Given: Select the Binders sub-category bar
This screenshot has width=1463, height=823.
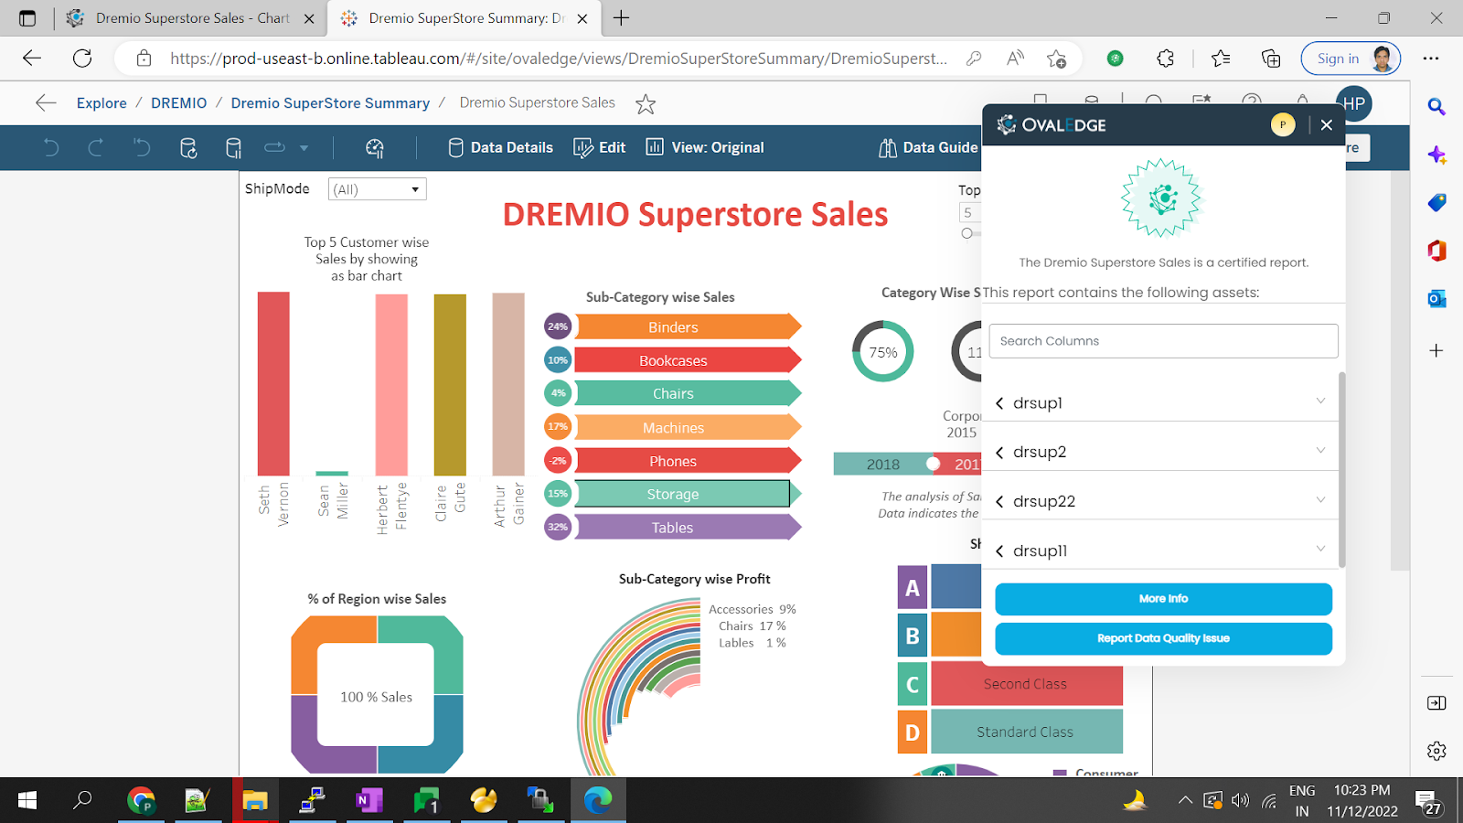Looking at the screenshot, I should pyautogui.click(x=688, y=326).
